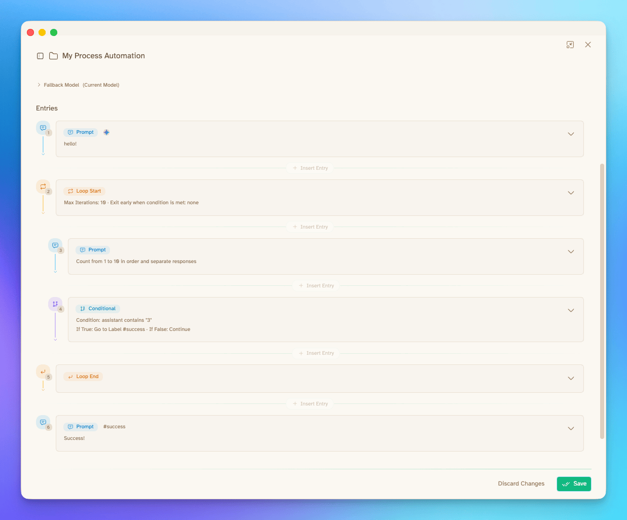Insert entry after the hello! prompt

click(x=310, y=168)
